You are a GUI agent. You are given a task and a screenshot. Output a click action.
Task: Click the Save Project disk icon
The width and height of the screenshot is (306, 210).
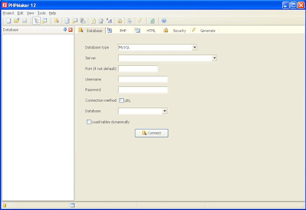click(x=24, y=21)
